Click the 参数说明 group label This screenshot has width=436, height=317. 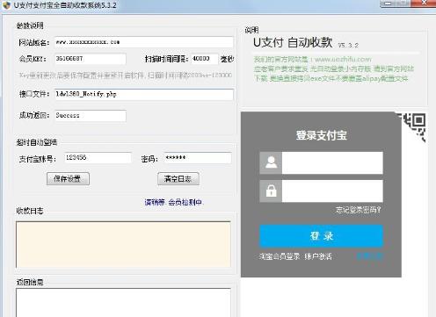pos(30,25)
